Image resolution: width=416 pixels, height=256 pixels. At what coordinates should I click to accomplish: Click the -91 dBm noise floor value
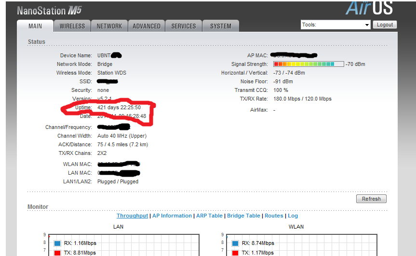tap(283, 81)
